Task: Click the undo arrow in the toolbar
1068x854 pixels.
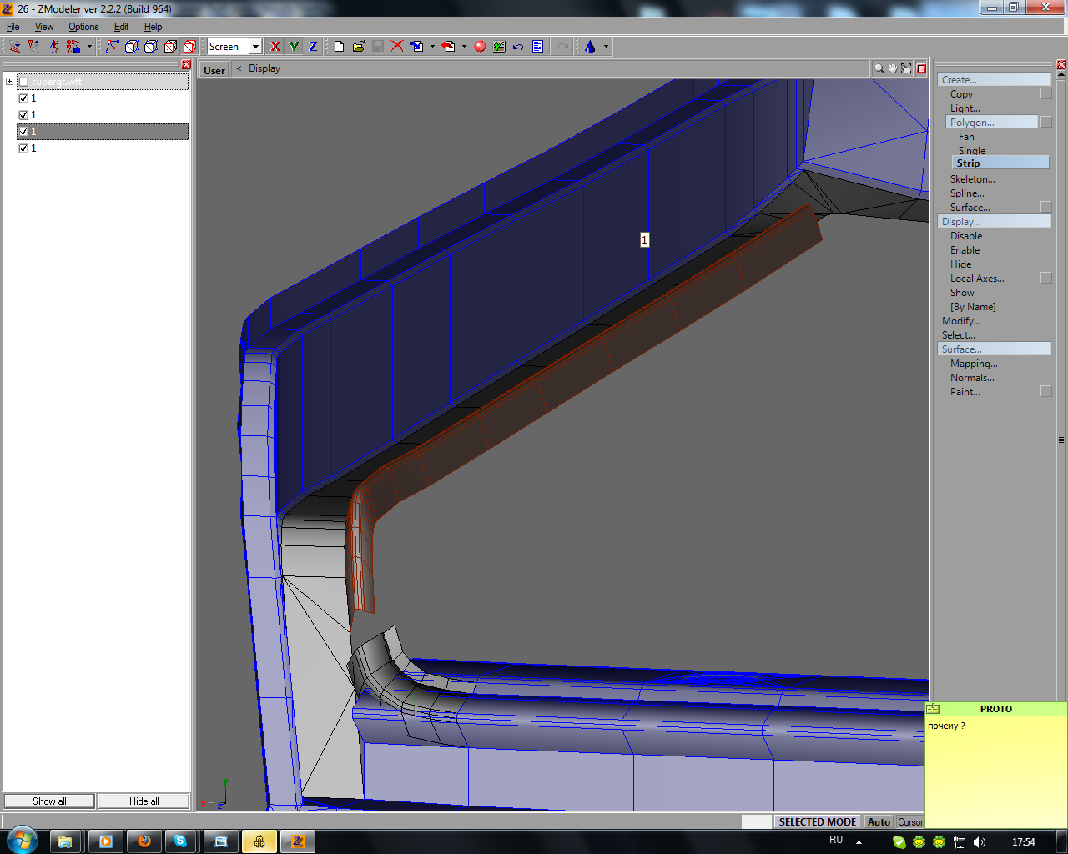Action: pos(518,47)
